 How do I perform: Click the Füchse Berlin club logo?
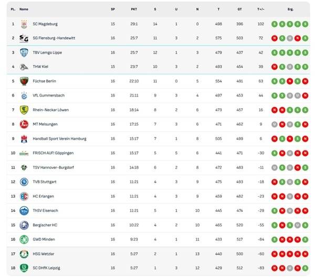(x=24, y=81)
